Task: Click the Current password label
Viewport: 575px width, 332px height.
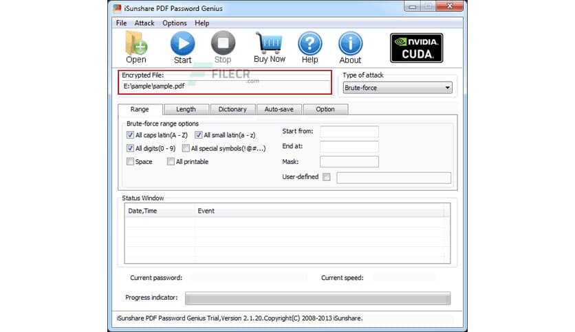Action: pyautogui.click(x=156, y=278)
